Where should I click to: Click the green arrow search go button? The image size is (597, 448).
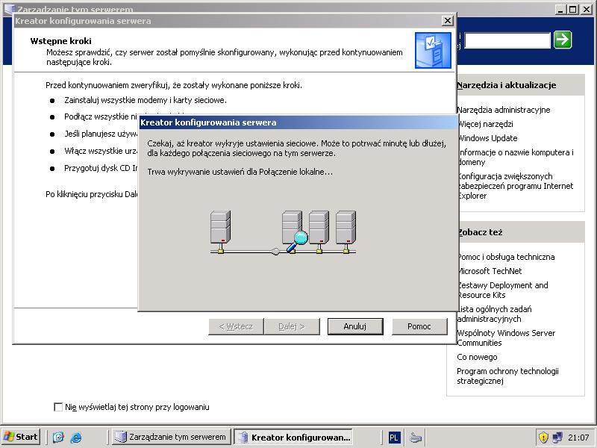click(x=563, y=40)
